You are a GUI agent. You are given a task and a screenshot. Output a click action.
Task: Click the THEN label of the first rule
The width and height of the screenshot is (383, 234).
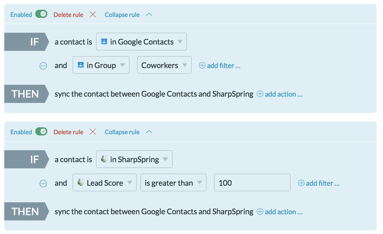27,94
